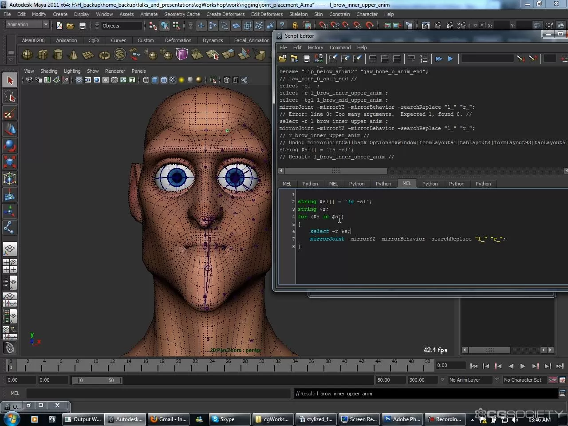
Task: Open the Animation menu set dropdown
Action: click(27, 25)
